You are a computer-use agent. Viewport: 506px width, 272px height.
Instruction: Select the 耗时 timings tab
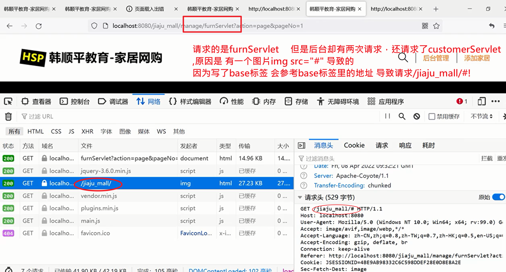(x=429, y=145)
